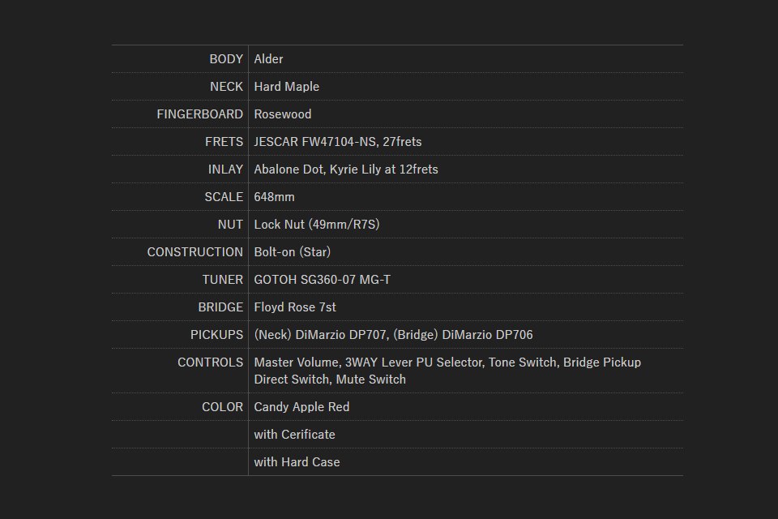Click the Candy Apple Red color value
The image size is (778, 519).
[301, 407]
